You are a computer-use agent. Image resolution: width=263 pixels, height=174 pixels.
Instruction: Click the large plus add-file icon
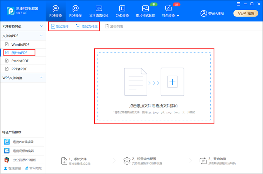tap(172, 82)
